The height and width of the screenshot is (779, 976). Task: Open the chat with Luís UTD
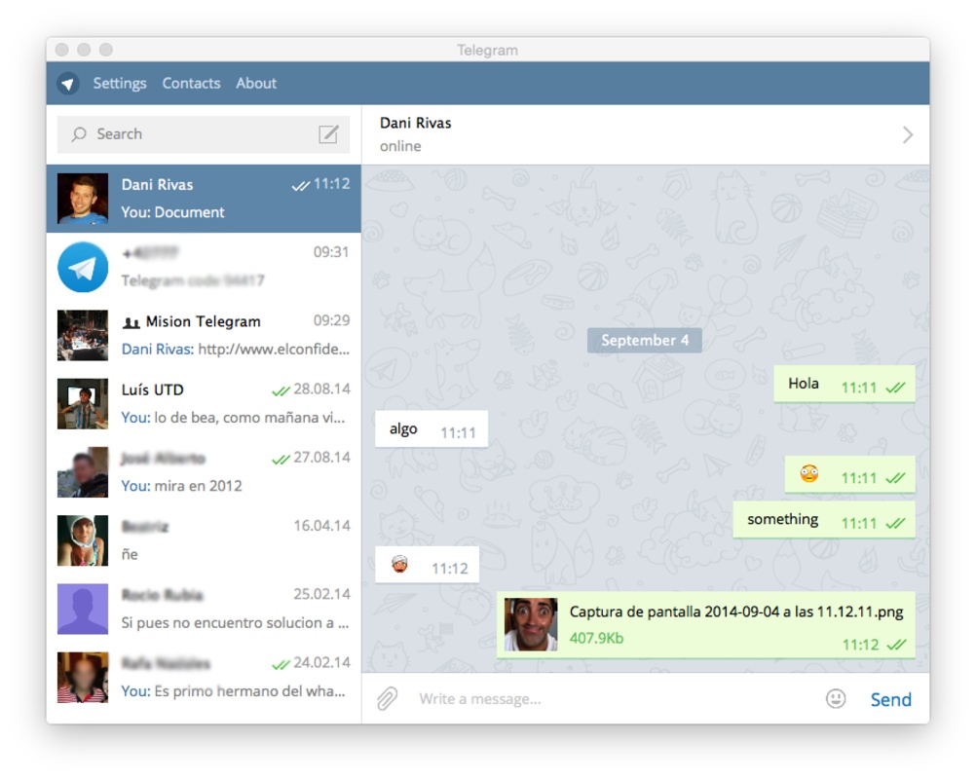pos(195,402)
